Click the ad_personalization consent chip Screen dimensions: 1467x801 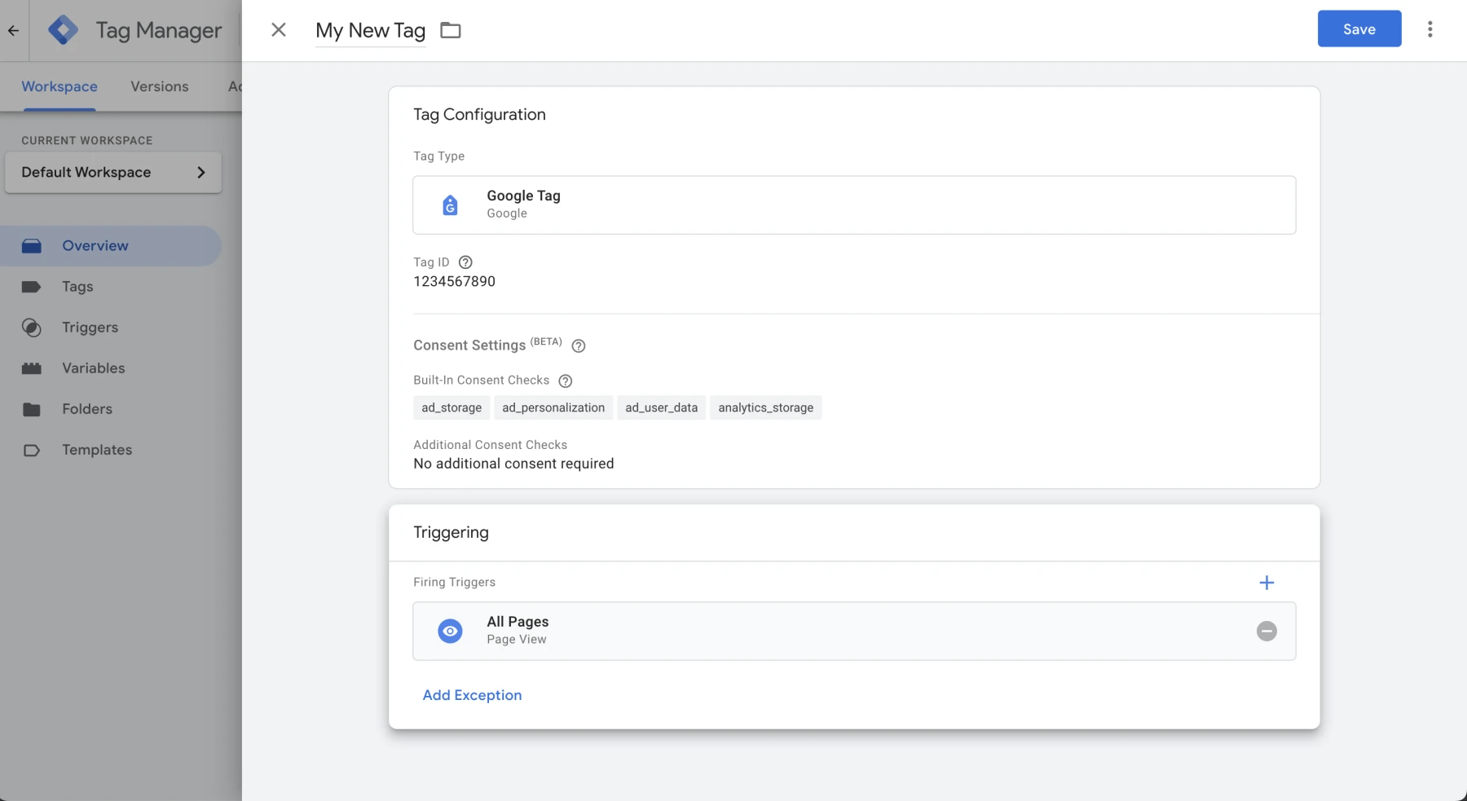[553, 407]
